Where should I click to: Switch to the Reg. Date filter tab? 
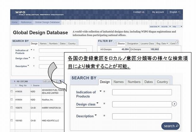click(161, 44)
